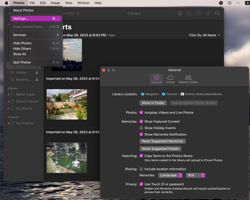Click the Shared Albums folder icon

click(12, 101)
